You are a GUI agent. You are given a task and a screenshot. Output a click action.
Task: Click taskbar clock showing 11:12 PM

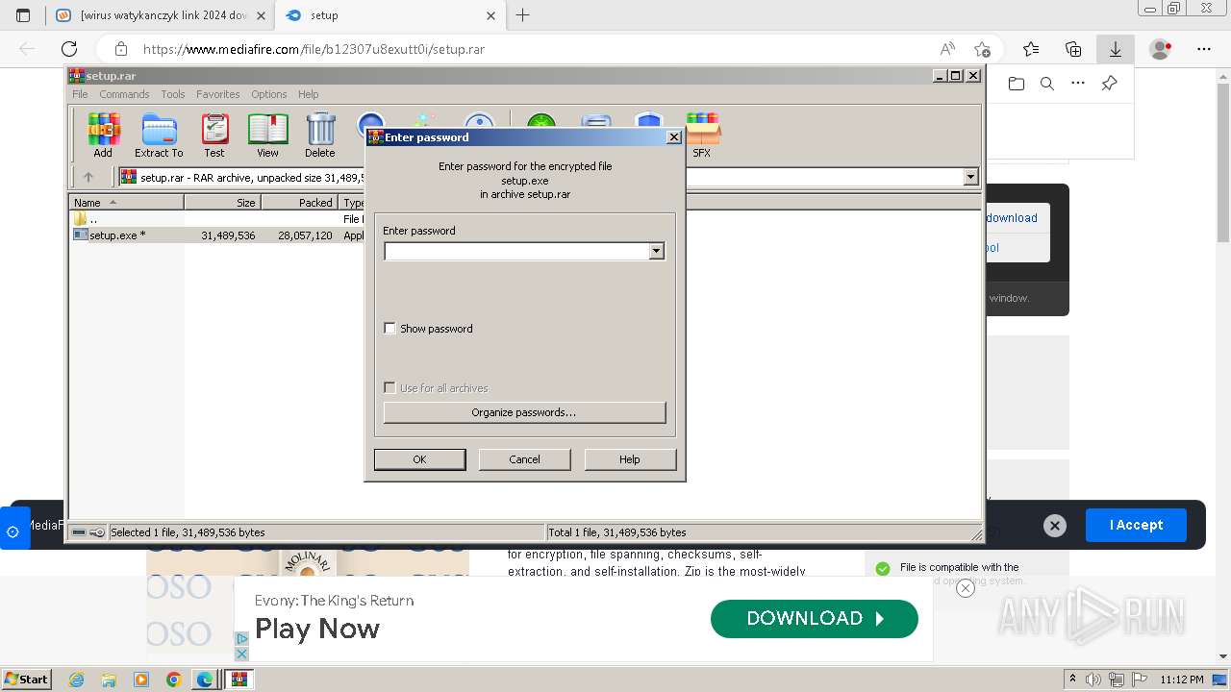(1182, 680)
